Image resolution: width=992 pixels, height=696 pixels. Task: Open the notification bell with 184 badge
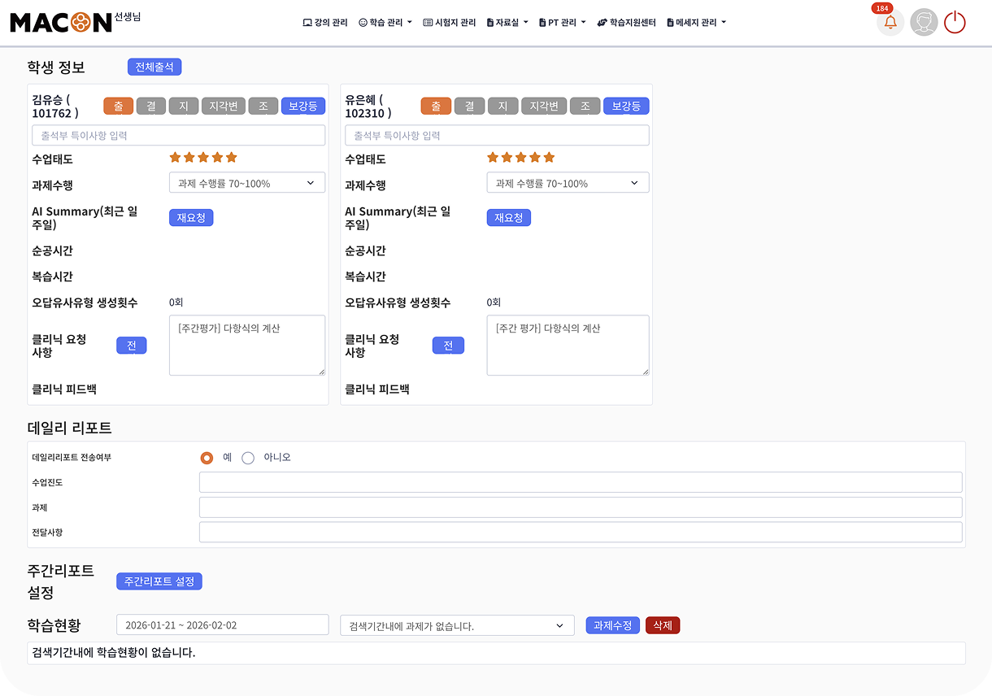tap(890, 23)
